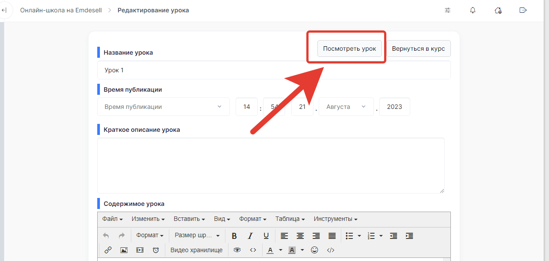Open the Таблица menu

[290, 219]
